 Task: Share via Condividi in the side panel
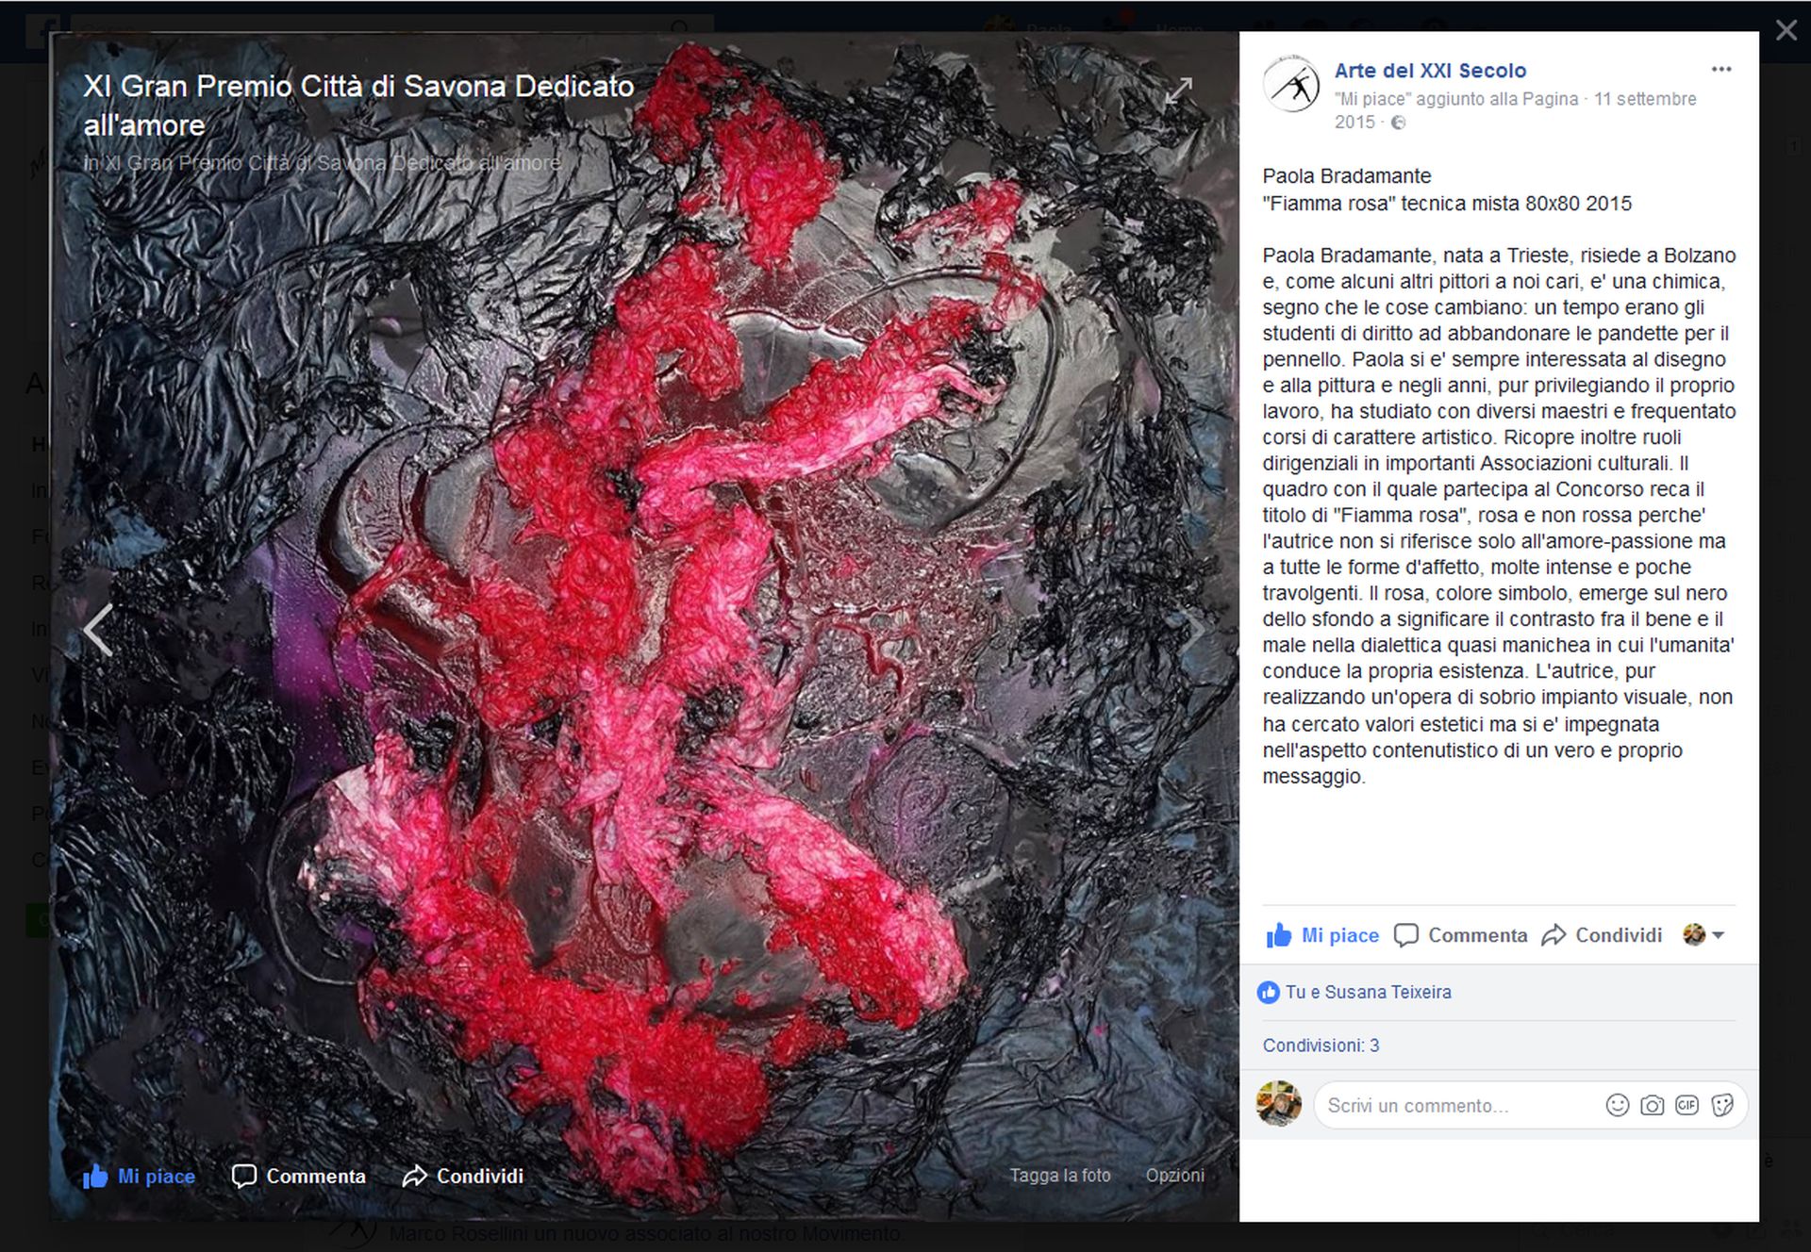[1602, 935]
